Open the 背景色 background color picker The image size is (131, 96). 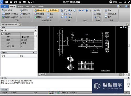pos(39,17)
